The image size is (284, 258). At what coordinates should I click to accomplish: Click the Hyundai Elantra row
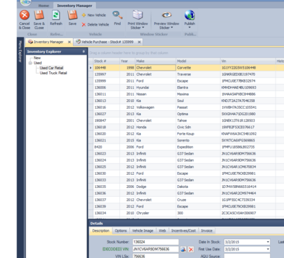pos(186,87)
